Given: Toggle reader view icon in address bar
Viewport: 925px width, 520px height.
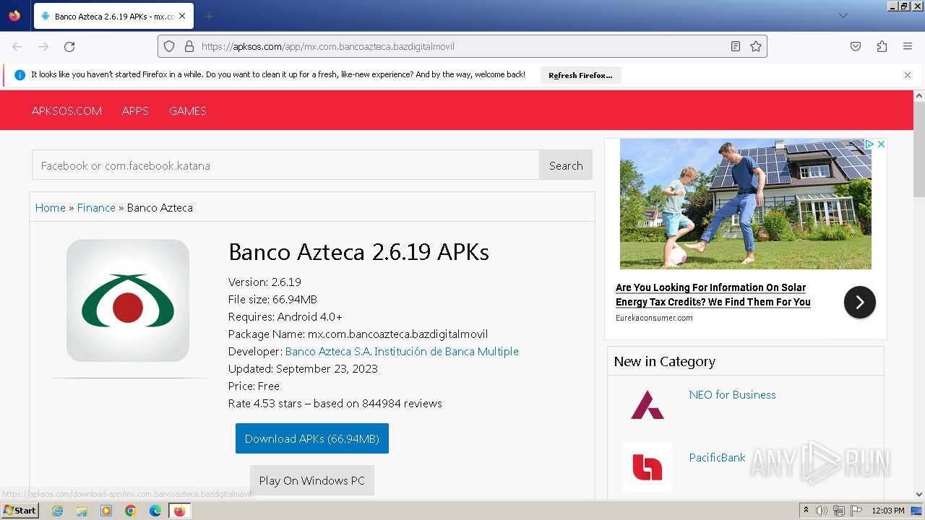Looking at the screenshot, I should click(x=736, y=46).
